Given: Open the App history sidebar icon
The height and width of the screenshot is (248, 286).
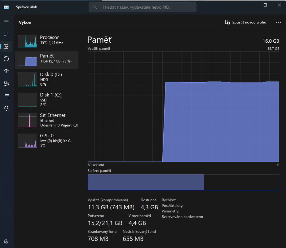Looking at the screenshot, I should [6, 59].
